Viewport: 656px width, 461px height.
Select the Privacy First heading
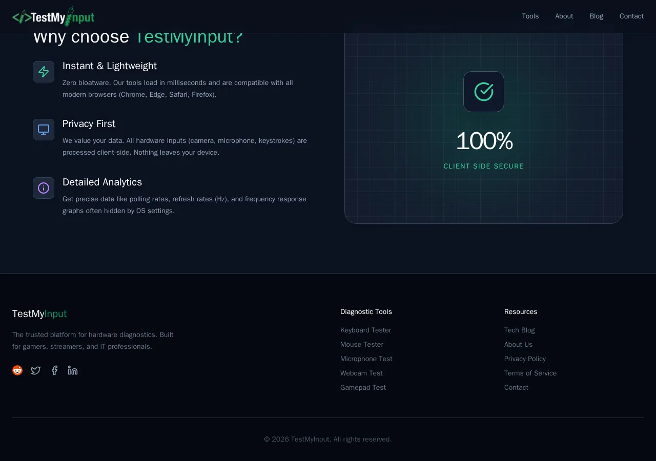pos(89,124)
